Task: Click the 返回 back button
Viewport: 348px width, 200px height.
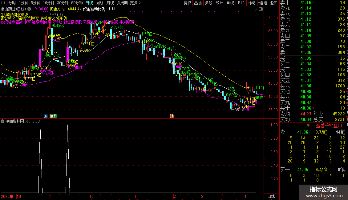Action: coord(274,3)
